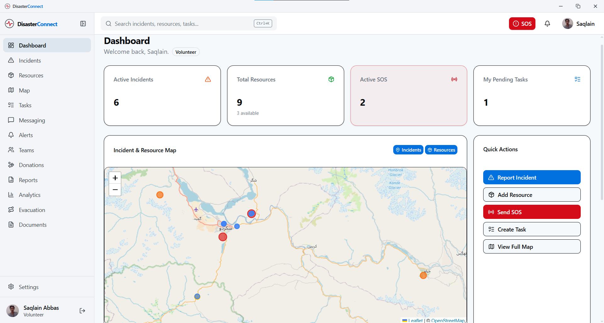Click the Alerts bell icon in sidebar

point(11,135)
